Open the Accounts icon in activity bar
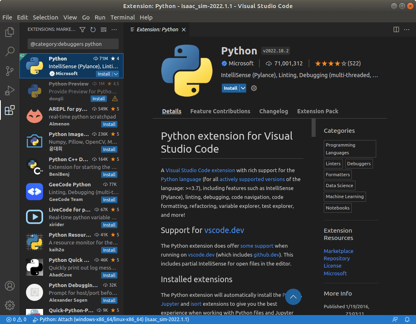The height and width of the screenshot is (324, 416). click(10, 286)
